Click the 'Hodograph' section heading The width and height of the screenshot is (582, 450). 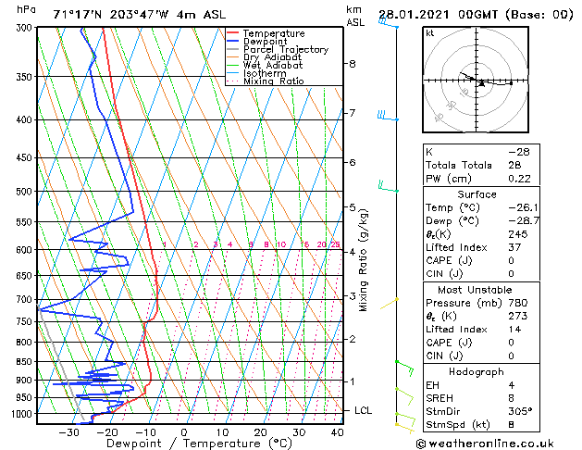pyautogui.click(x=477, y=372)
